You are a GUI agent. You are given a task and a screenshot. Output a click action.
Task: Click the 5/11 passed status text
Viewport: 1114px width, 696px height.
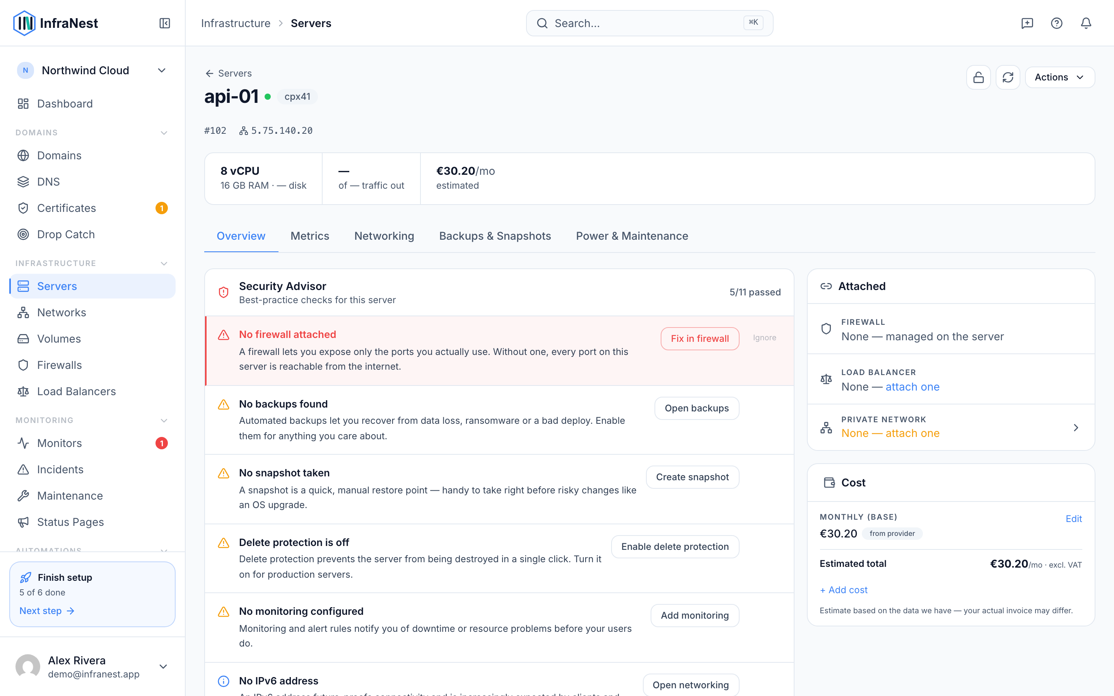755,293
